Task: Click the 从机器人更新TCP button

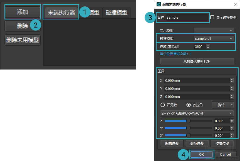Action: 197,61
